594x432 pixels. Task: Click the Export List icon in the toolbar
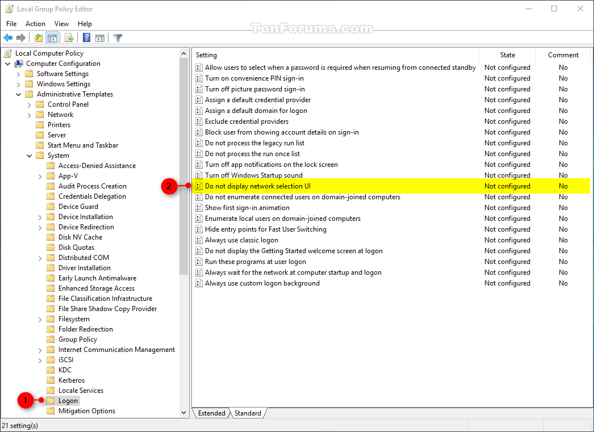coord(69,37)
